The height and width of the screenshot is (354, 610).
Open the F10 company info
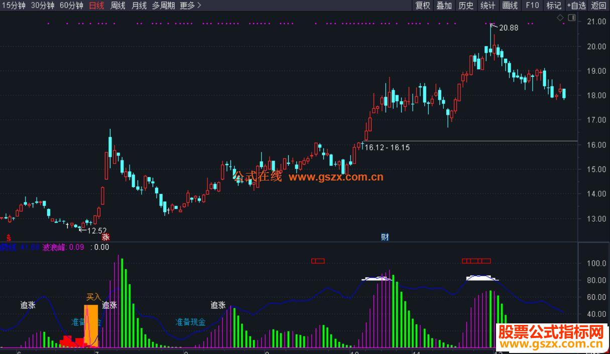(x=532, y=6)
